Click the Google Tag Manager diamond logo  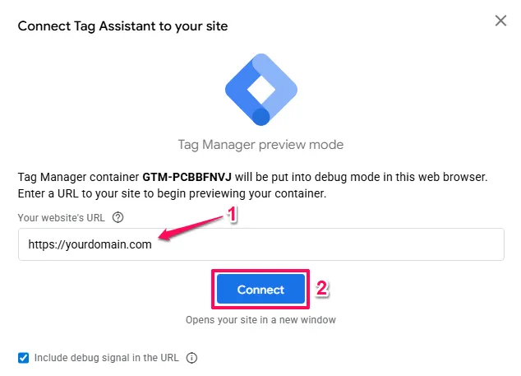tap(260, 89)
